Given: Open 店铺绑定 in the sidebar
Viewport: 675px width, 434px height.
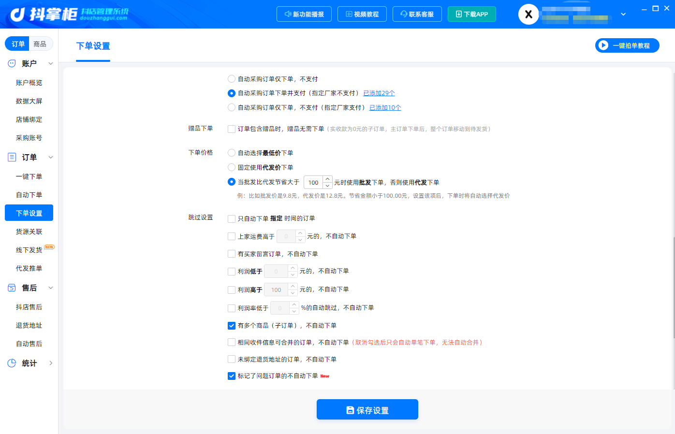Looking at the screenshot, I should click(29, 119).
